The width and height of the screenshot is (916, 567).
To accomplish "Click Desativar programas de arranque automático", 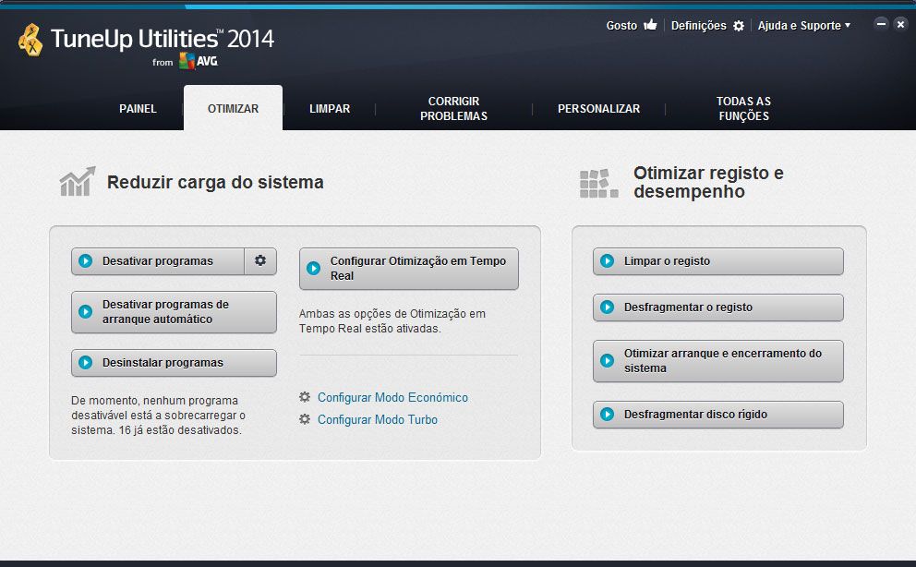I will (x=174, y=312).
